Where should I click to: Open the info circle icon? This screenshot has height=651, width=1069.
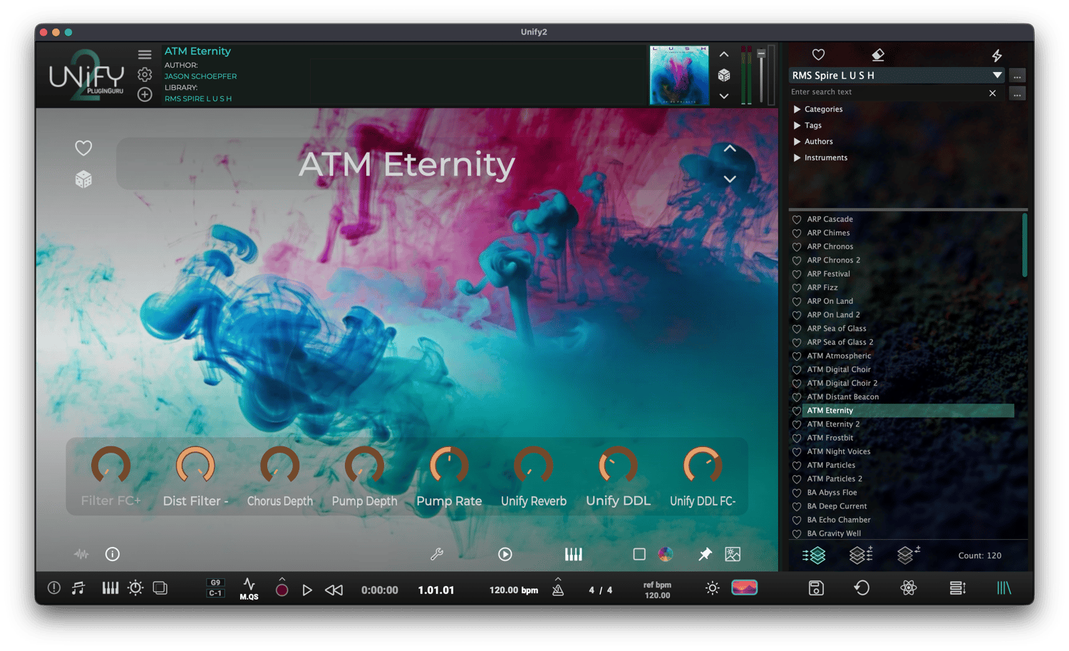(x=113, y=554)
